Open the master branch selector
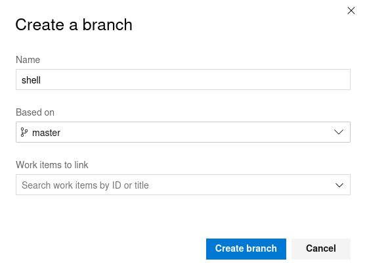This screenshot has width=367, height=276. pyautogui.click(x=183, y=132)
